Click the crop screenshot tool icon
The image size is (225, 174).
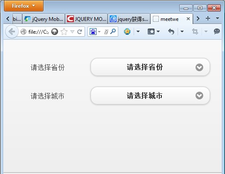195,32
